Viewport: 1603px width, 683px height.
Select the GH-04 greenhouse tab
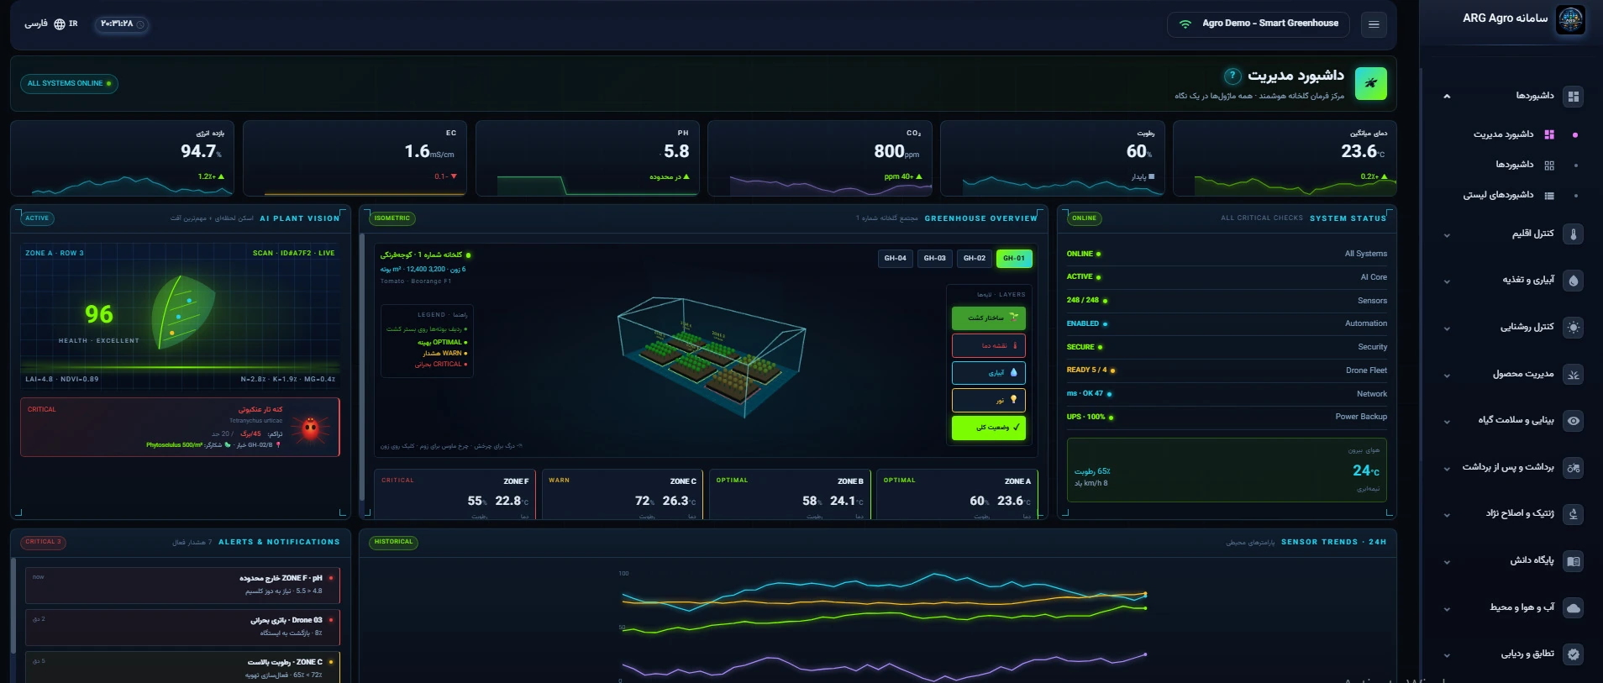coord(895,259)
